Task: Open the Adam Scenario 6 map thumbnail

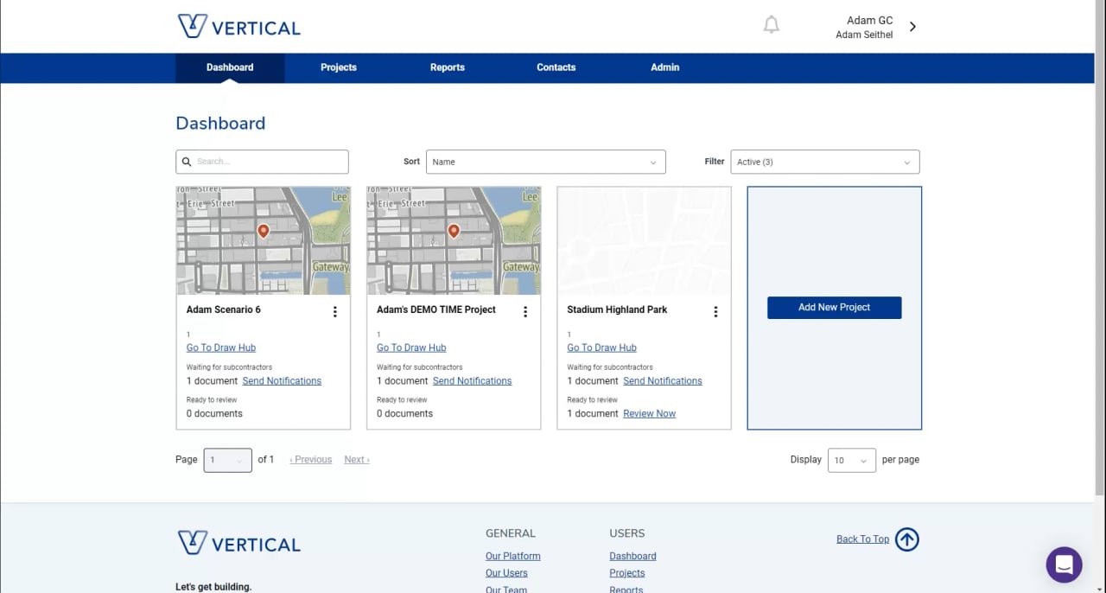Action: click(x=264, y=240)
